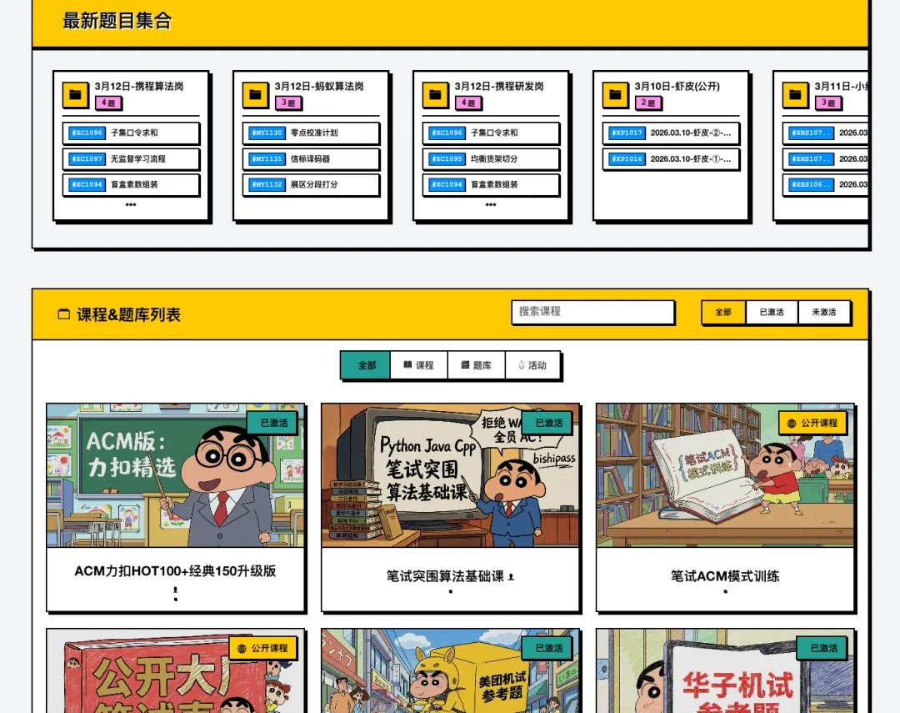Select the 全部 filter next to 已激活
The image size is (900, 713).
[x=722, y=312]
